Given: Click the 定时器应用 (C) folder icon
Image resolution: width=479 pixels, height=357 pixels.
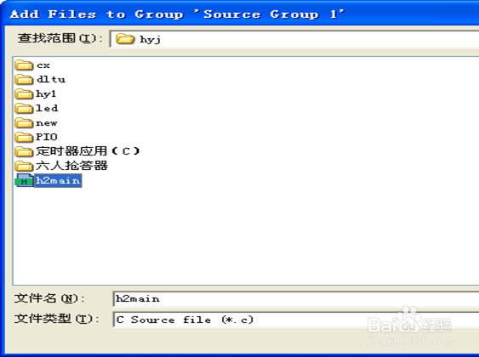Looking at the screenshot, I should click(x=24, y=151).
